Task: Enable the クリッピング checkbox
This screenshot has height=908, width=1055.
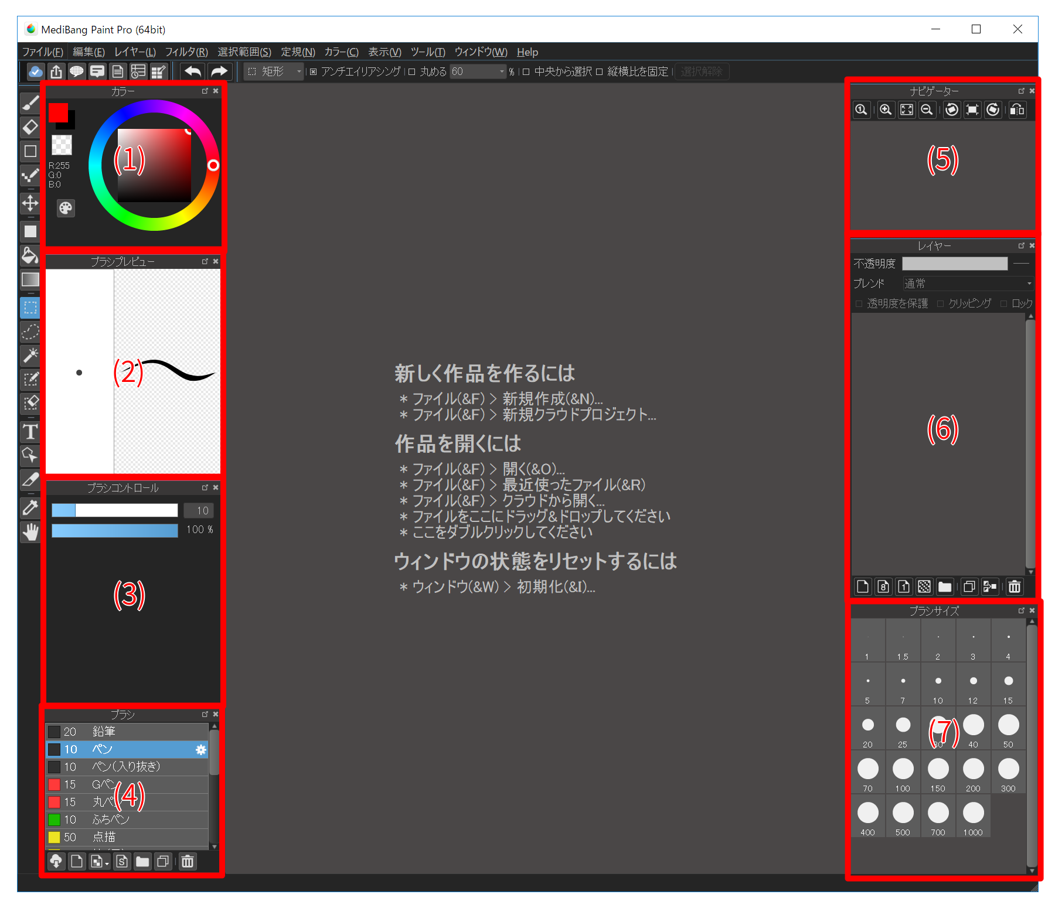Action: (940, 303)
